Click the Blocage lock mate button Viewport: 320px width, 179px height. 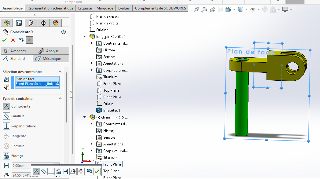[6, 156]
